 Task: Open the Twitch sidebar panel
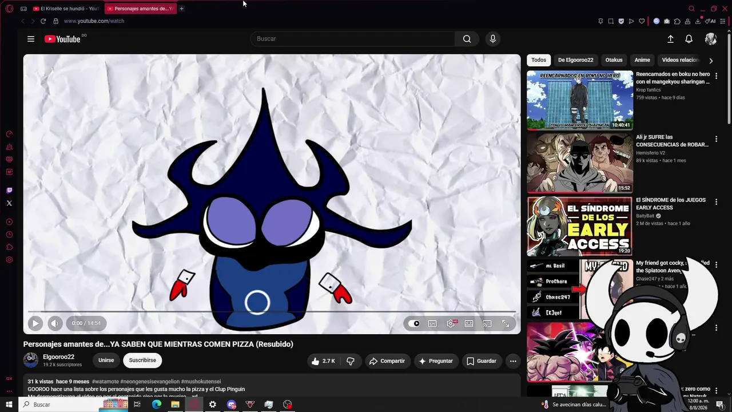(9, 191)
